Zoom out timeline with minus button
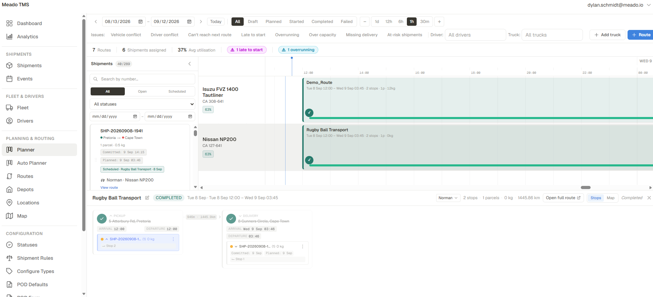This screenshot has height=297, width=653. (x=365, y=22)
